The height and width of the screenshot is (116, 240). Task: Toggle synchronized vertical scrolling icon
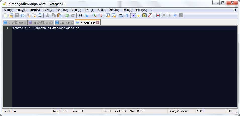coord(108,15)
